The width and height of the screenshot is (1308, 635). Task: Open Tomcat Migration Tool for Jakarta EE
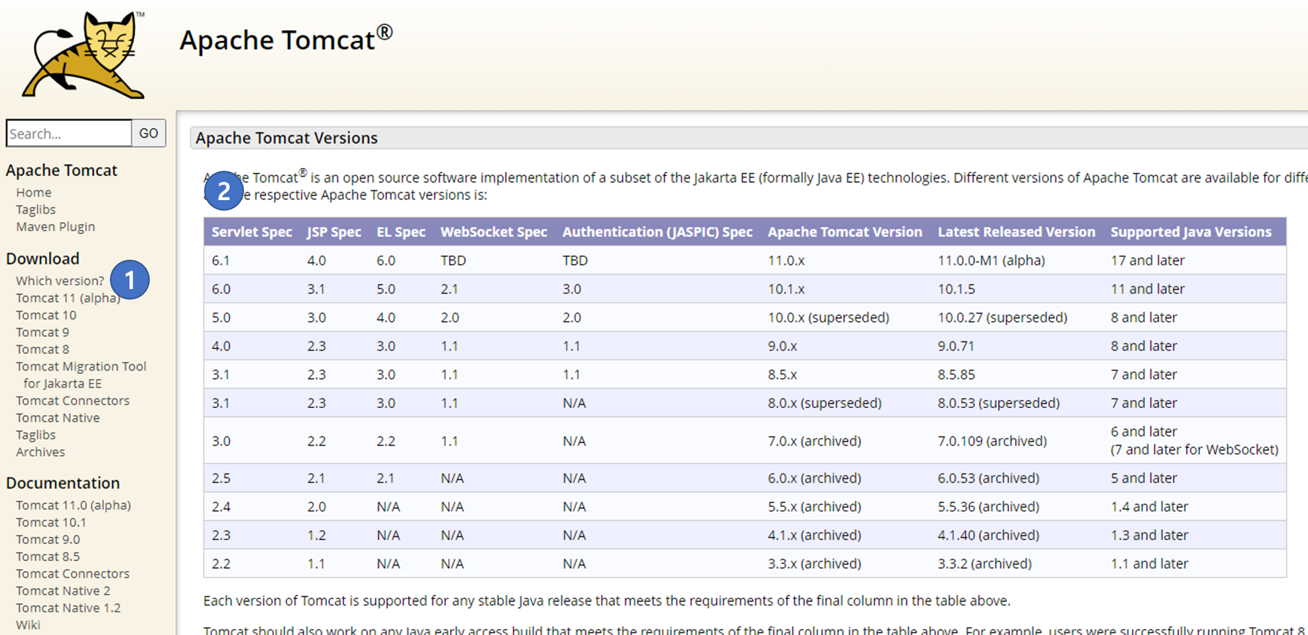pyautogui.click(x=81, y=375)
